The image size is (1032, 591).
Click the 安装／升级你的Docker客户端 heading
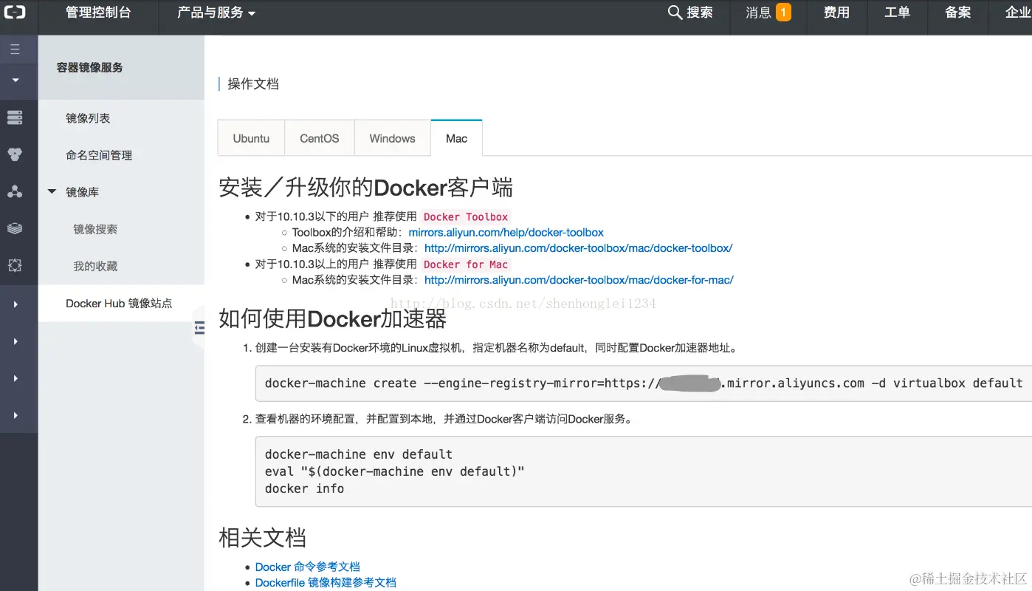[x=366, y=187]
